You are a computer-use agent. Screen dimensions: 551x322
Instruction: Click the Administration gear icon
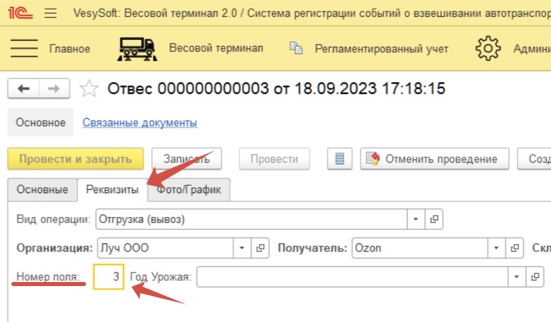487,49
